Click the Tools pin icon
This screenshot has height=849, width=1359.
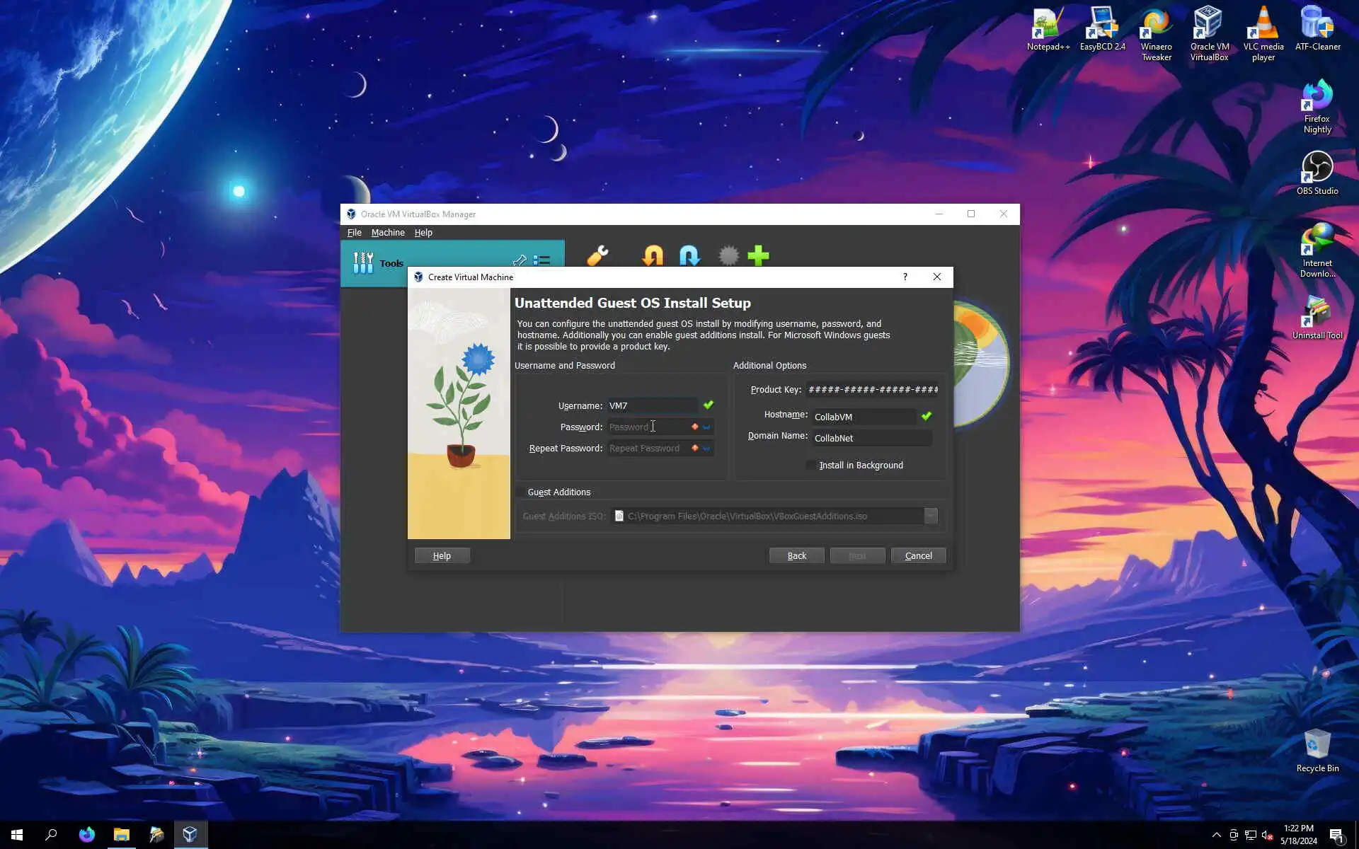click(520, 260)
